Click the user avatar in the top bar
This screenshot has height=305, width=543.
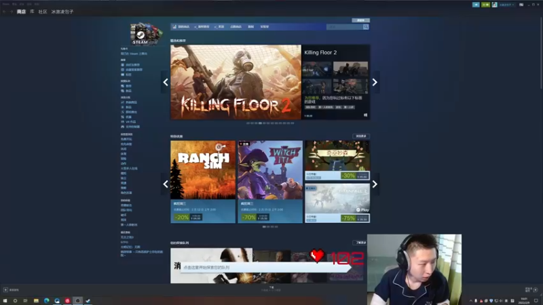tap(495, 5)
